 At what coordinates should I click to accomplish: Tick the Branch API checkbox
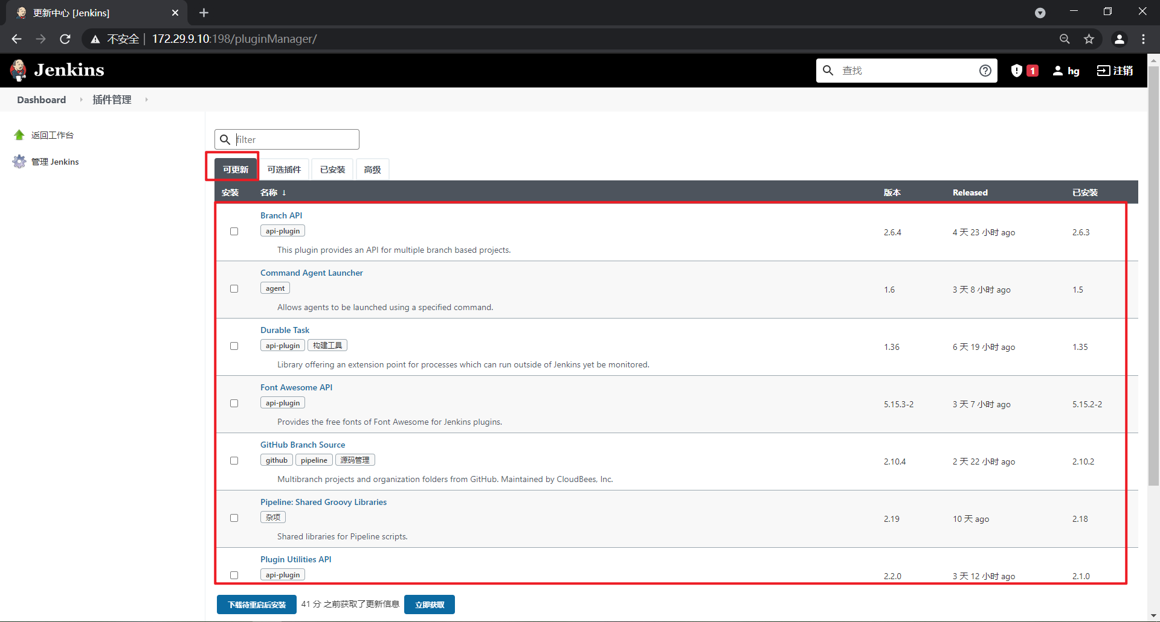point(234,231)
